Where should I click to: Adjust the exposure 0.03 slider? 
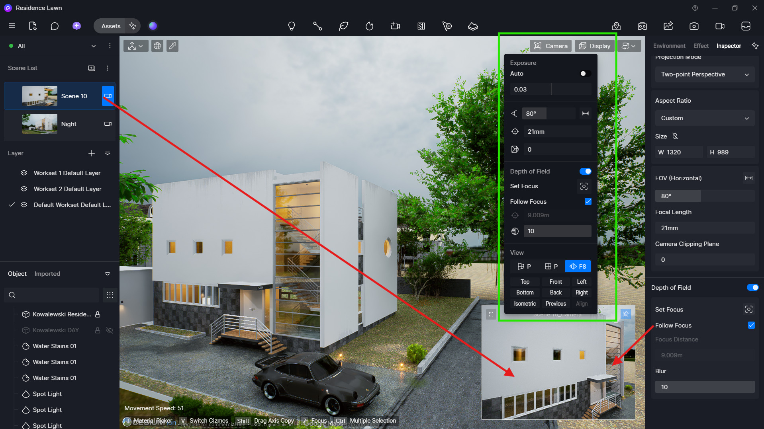pyautogui.click(x=551, y=90)
